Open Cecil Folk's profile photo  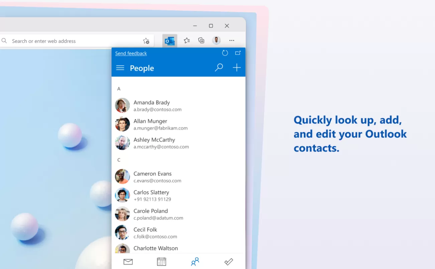tap(122, 233)
